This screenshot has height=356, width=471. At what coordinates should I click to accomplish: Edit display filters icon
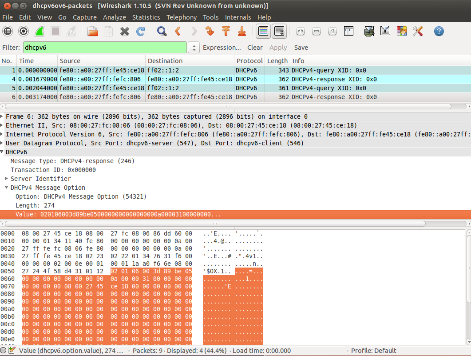pos(385,31)
